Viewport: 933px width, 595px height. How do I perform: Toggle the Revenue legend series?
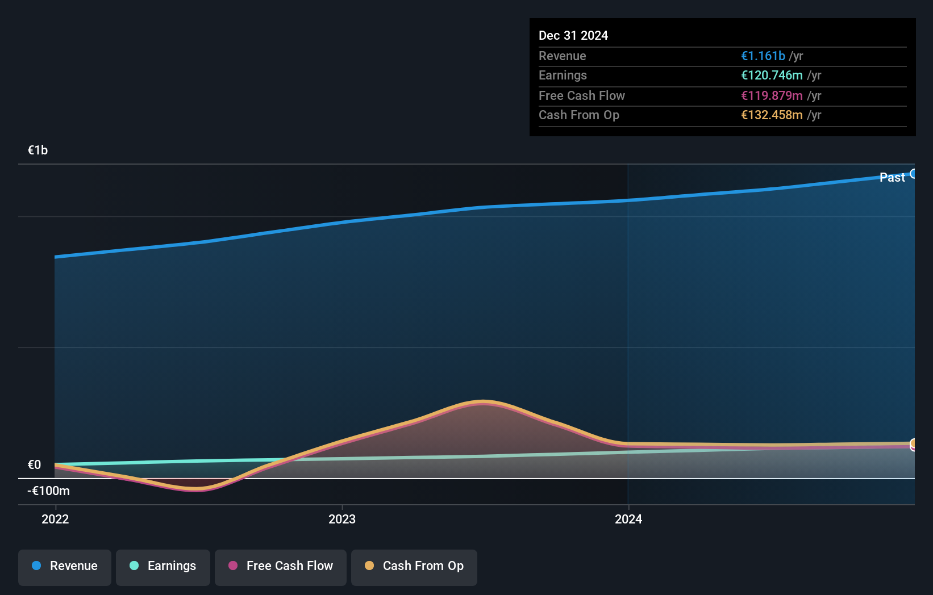pyautogui.click(x=65, y=567)
